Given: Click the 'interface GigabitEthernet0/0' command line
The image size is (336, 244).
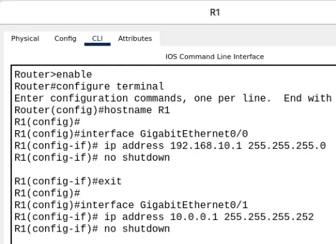Looking at the screenshot, I should coord(131,134).
